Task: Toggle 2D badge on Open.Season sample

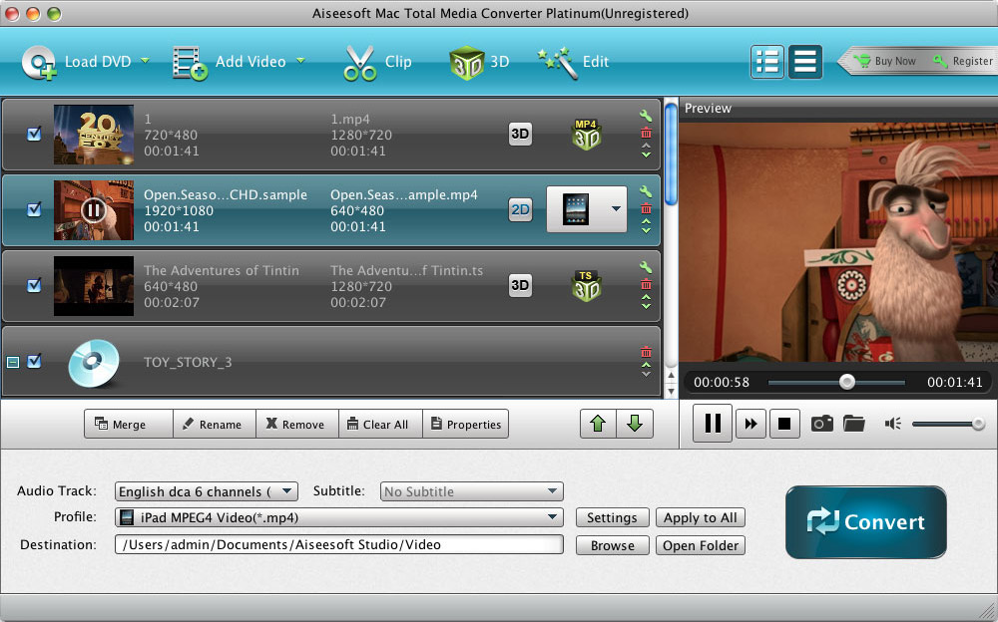Action: pyautogui.click(x=520, y=209)
